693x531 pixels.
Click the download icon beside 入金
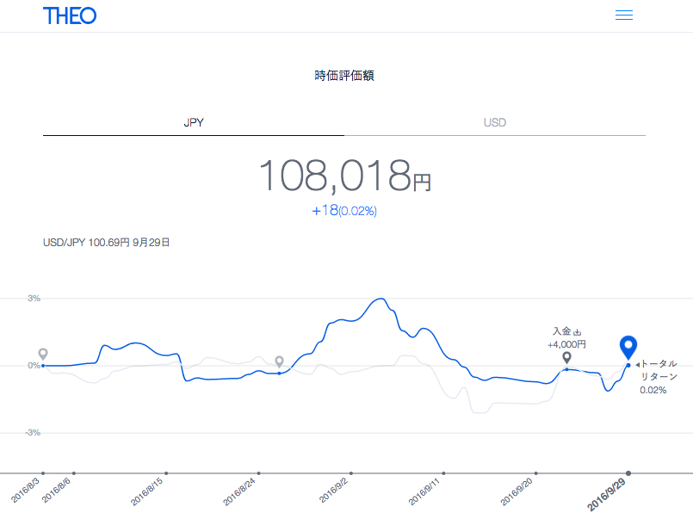577,331
